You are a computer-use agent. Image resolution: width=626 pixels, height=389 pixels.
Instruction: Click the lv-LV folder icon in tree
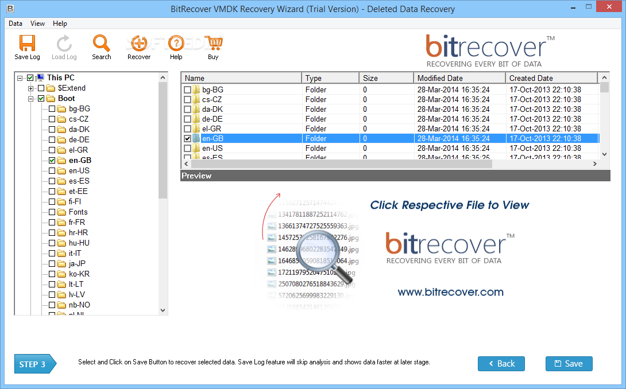click(61, 295)
